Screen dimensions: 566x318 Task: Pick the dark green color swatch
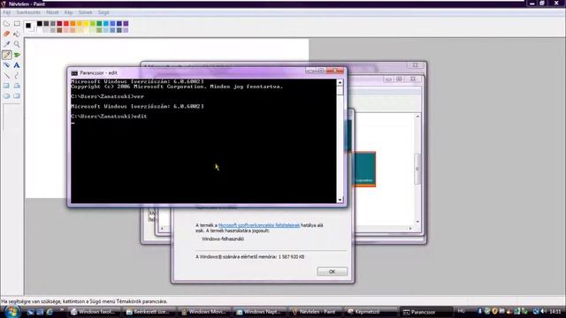coord(99,24)
